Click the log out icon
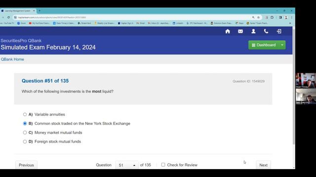316x177 pixels. click(279, 31)
